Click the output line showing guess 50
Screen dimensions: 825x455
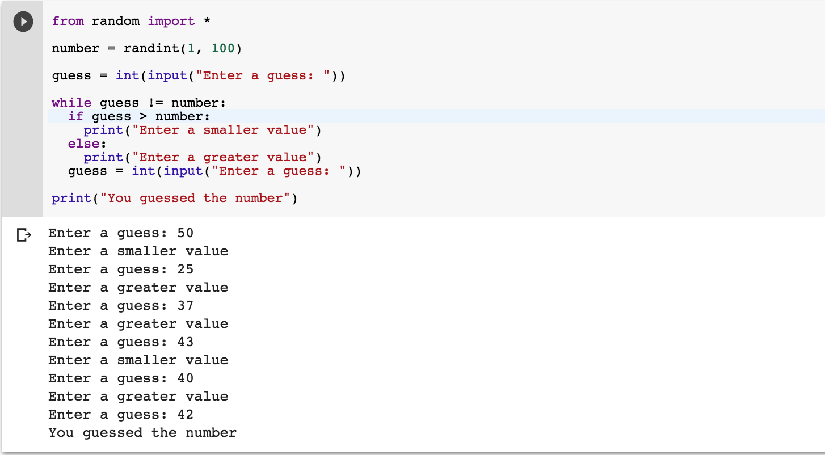coord(121,233)
